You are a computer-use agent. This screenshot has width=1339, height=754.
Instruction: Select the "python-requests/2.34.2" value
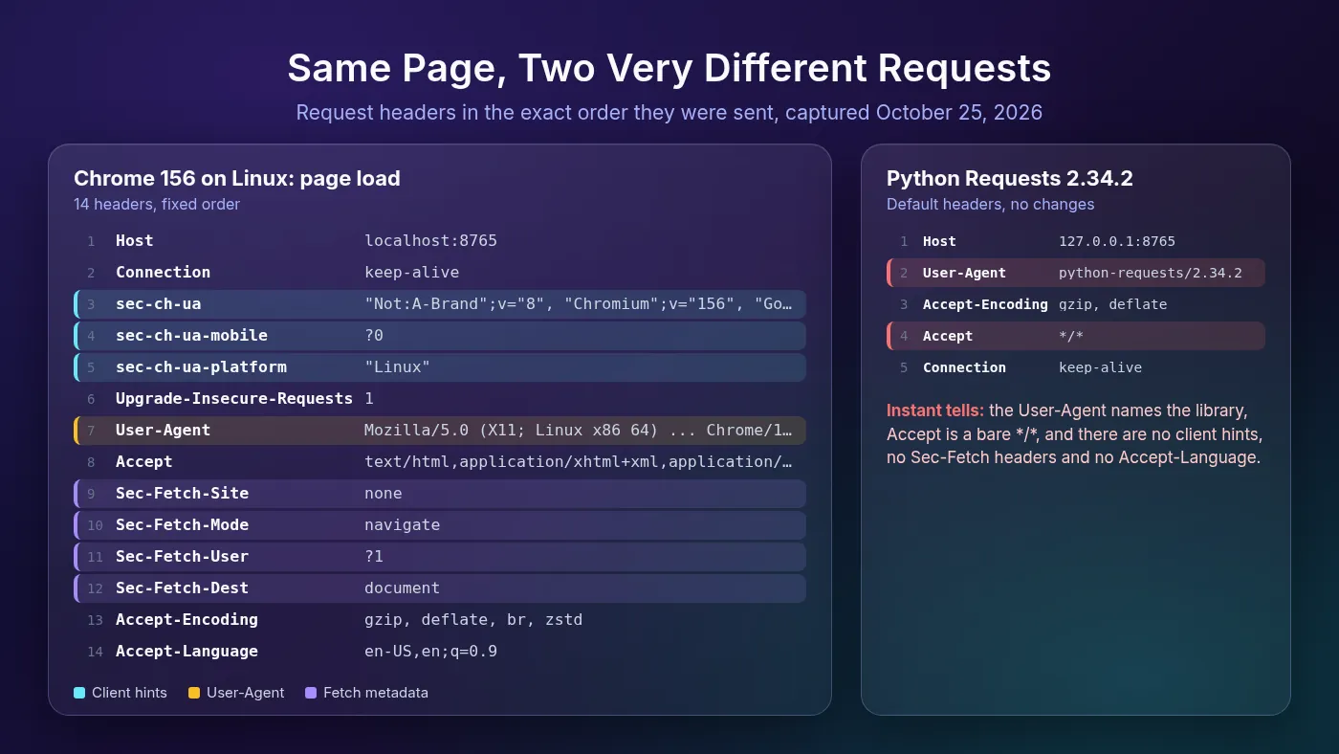[1151, 274]
